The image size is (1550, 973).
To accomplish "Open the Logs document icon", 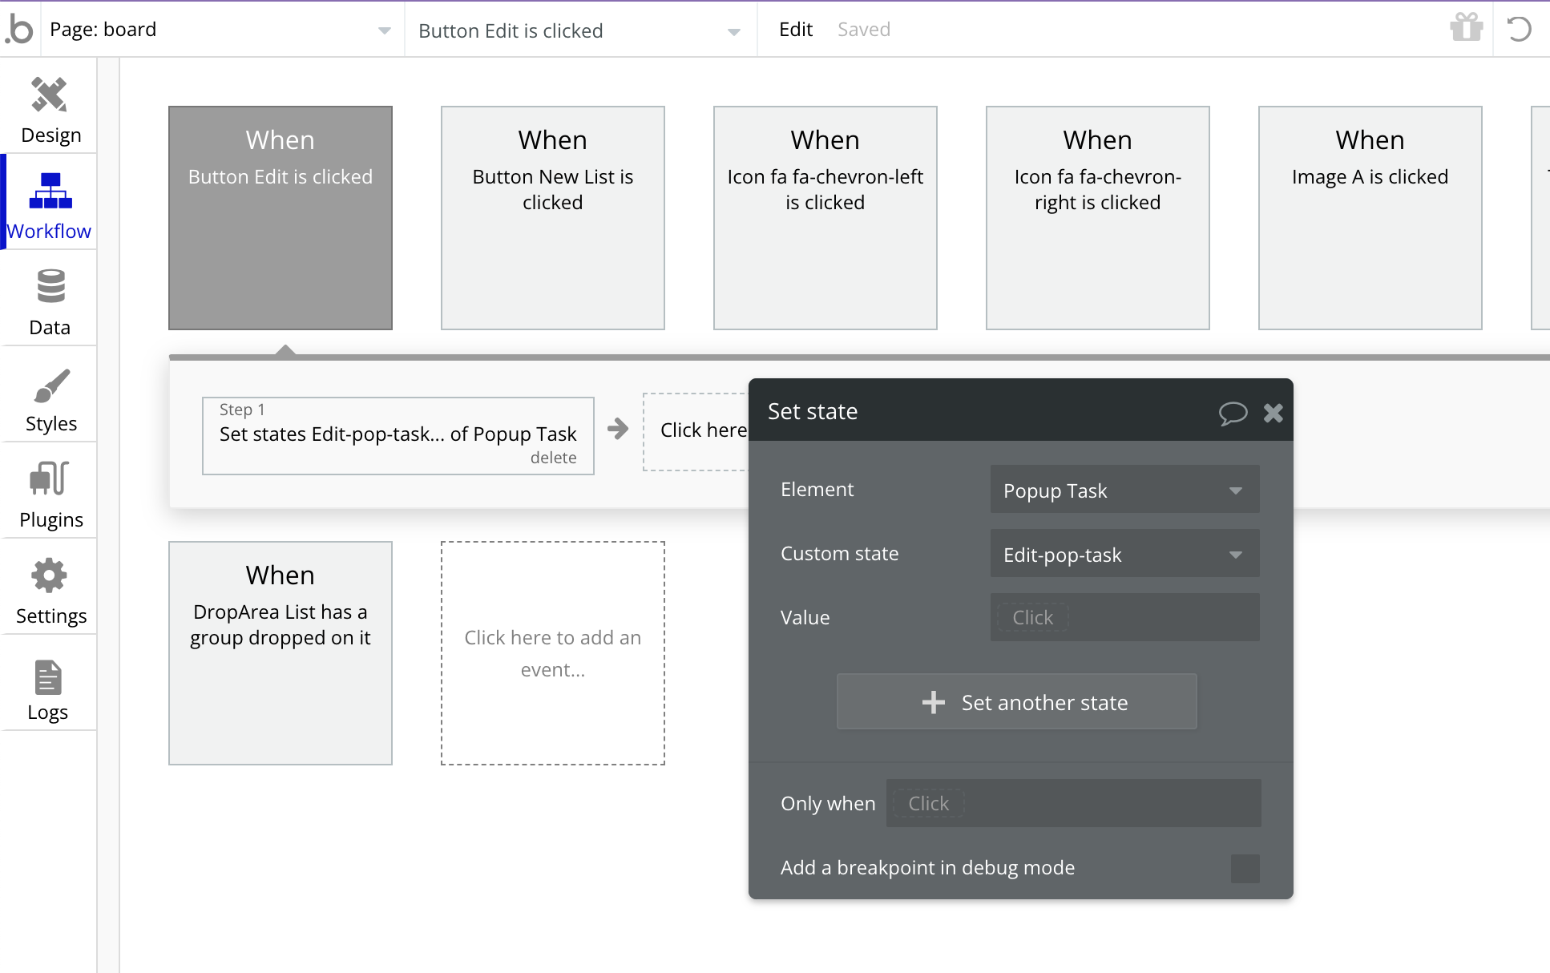I will [48, 678].
